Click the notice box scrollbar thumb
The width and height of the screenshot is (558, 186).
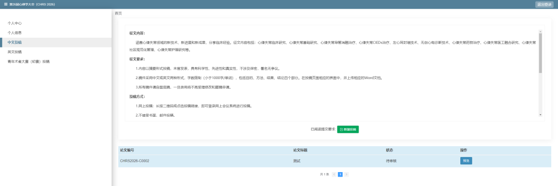tap(540, 53)
